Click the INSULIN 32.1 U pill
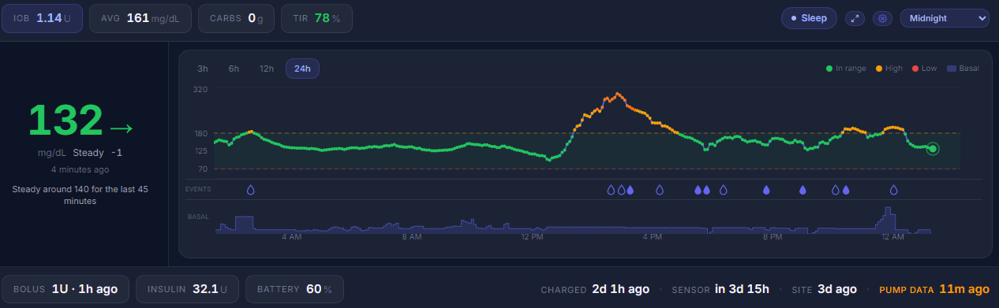 click(187, 289)
